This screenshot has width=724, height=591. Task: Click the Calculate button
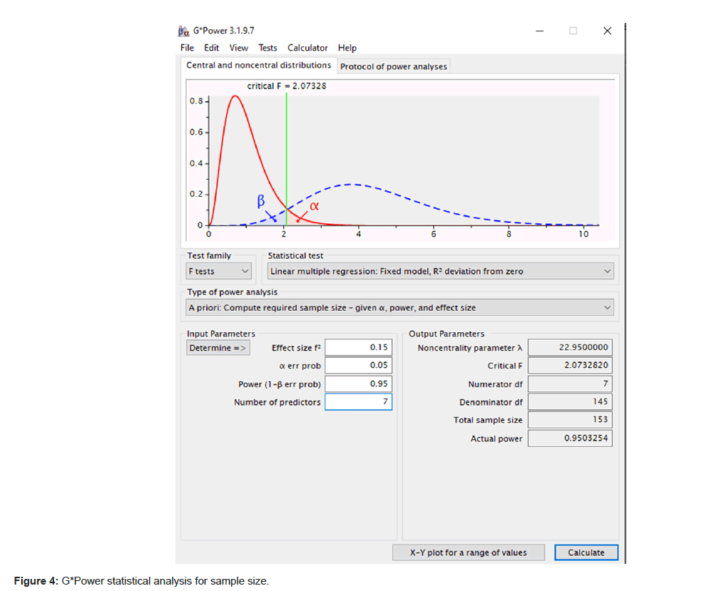586,553
